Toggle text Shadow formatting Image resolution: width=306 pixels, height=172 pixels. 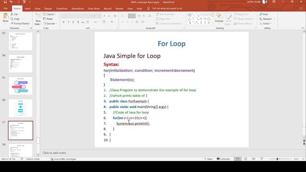pyautogui.click(x=78, y=22)
